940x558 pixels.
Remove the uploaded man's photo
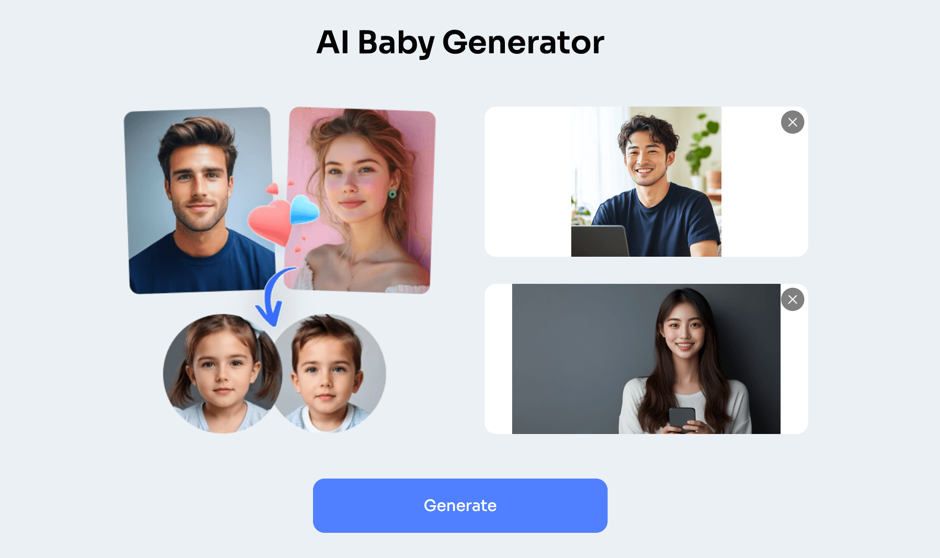[x=792, y=122]
